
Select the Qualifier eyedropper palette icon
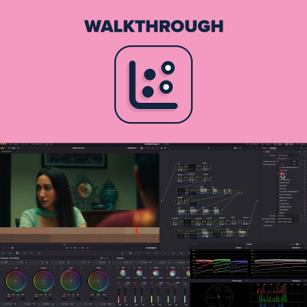click(147, 253)
